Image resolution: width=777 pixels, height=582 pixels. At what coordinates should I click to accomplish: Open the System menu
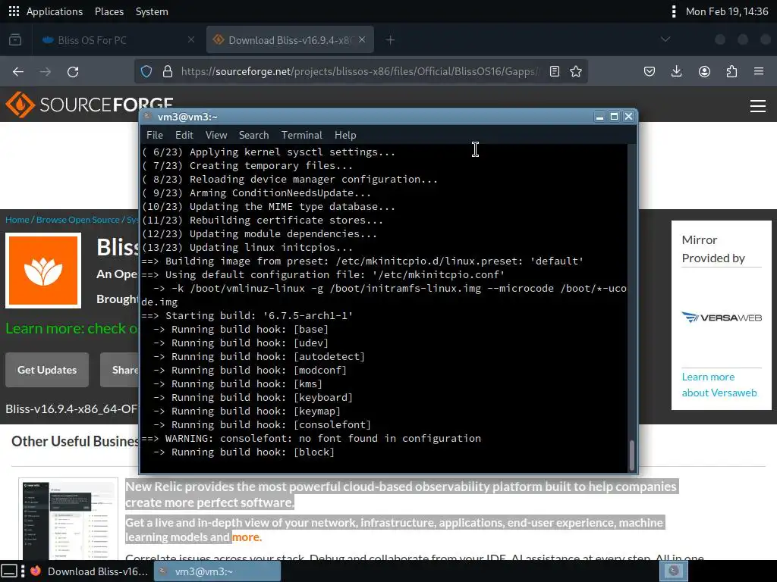[152, 11]
